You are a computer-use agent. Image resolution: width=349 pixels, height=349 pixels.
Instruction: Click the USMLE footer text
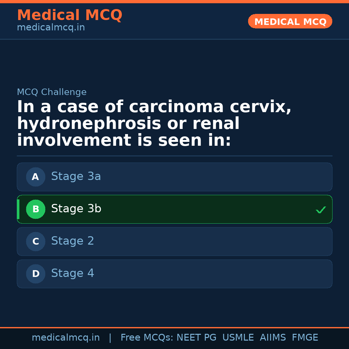point(238,338)
